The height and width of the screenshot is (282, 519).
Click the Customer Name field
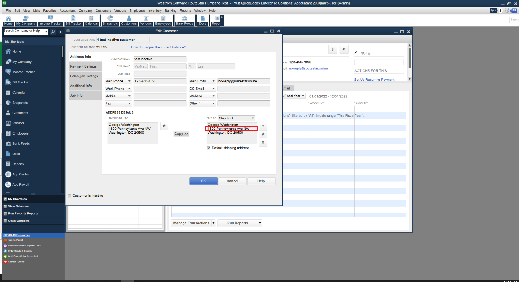123,40
